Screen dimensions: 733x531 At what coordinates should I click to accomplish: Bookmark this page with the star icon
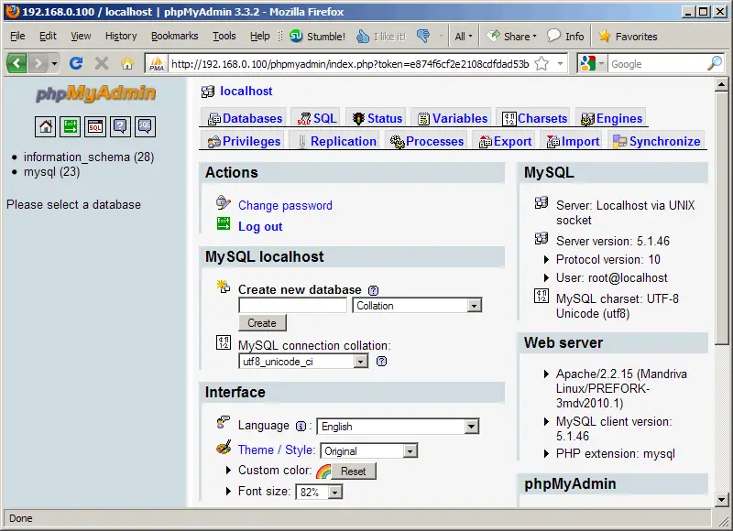click(542, 63)
